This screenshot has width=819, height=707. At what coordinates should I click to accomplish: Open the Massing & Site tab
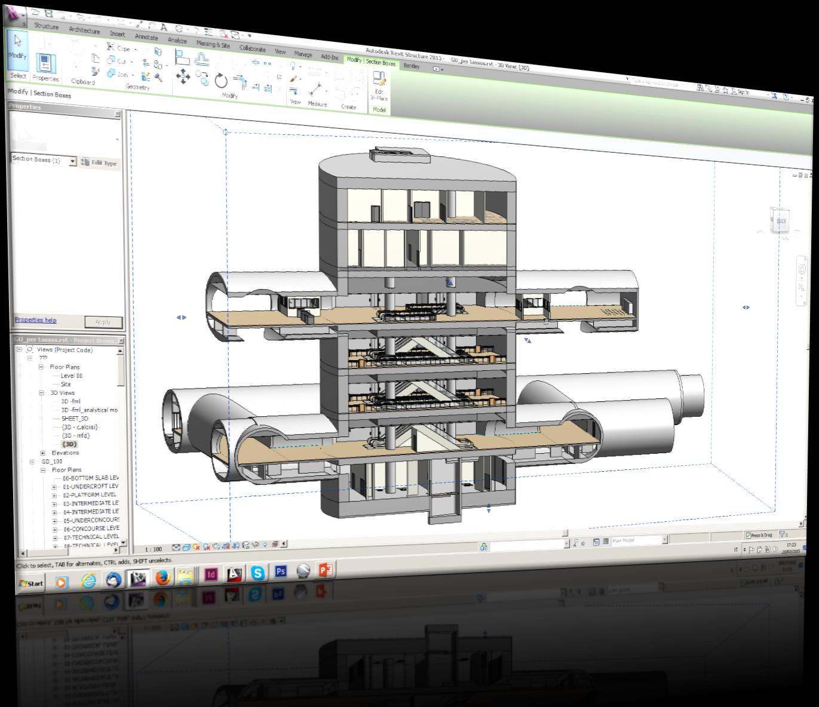[213, 45]
